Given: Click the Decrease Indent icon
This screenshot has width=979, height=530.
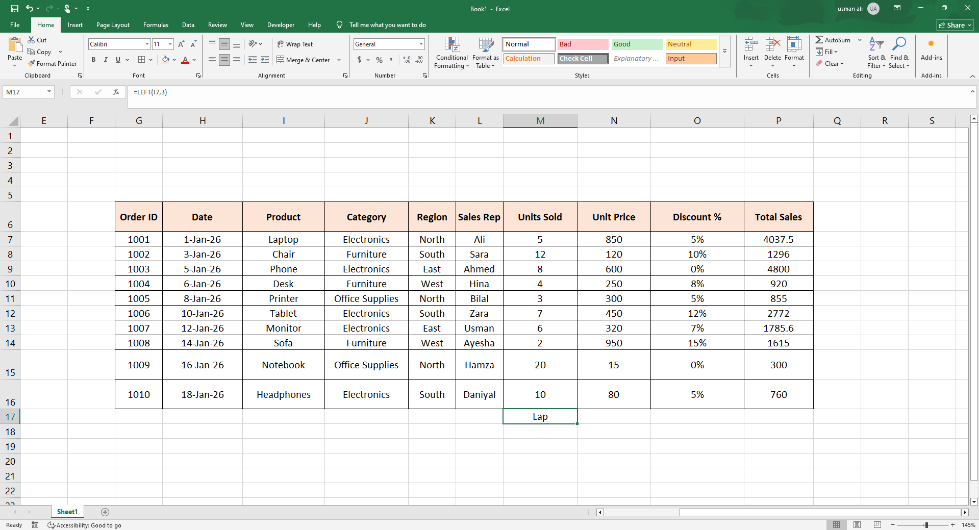Looking at the screenshot, I should (253, 60).
